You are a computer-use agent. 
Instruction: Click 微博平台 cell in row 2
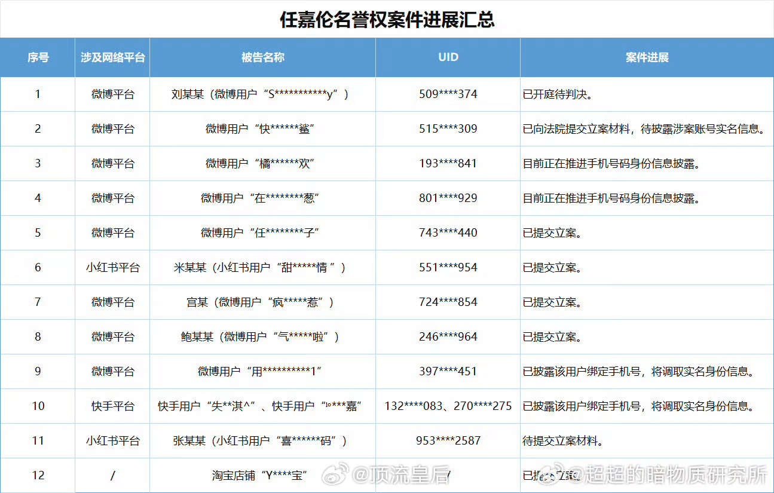[111, 128]
